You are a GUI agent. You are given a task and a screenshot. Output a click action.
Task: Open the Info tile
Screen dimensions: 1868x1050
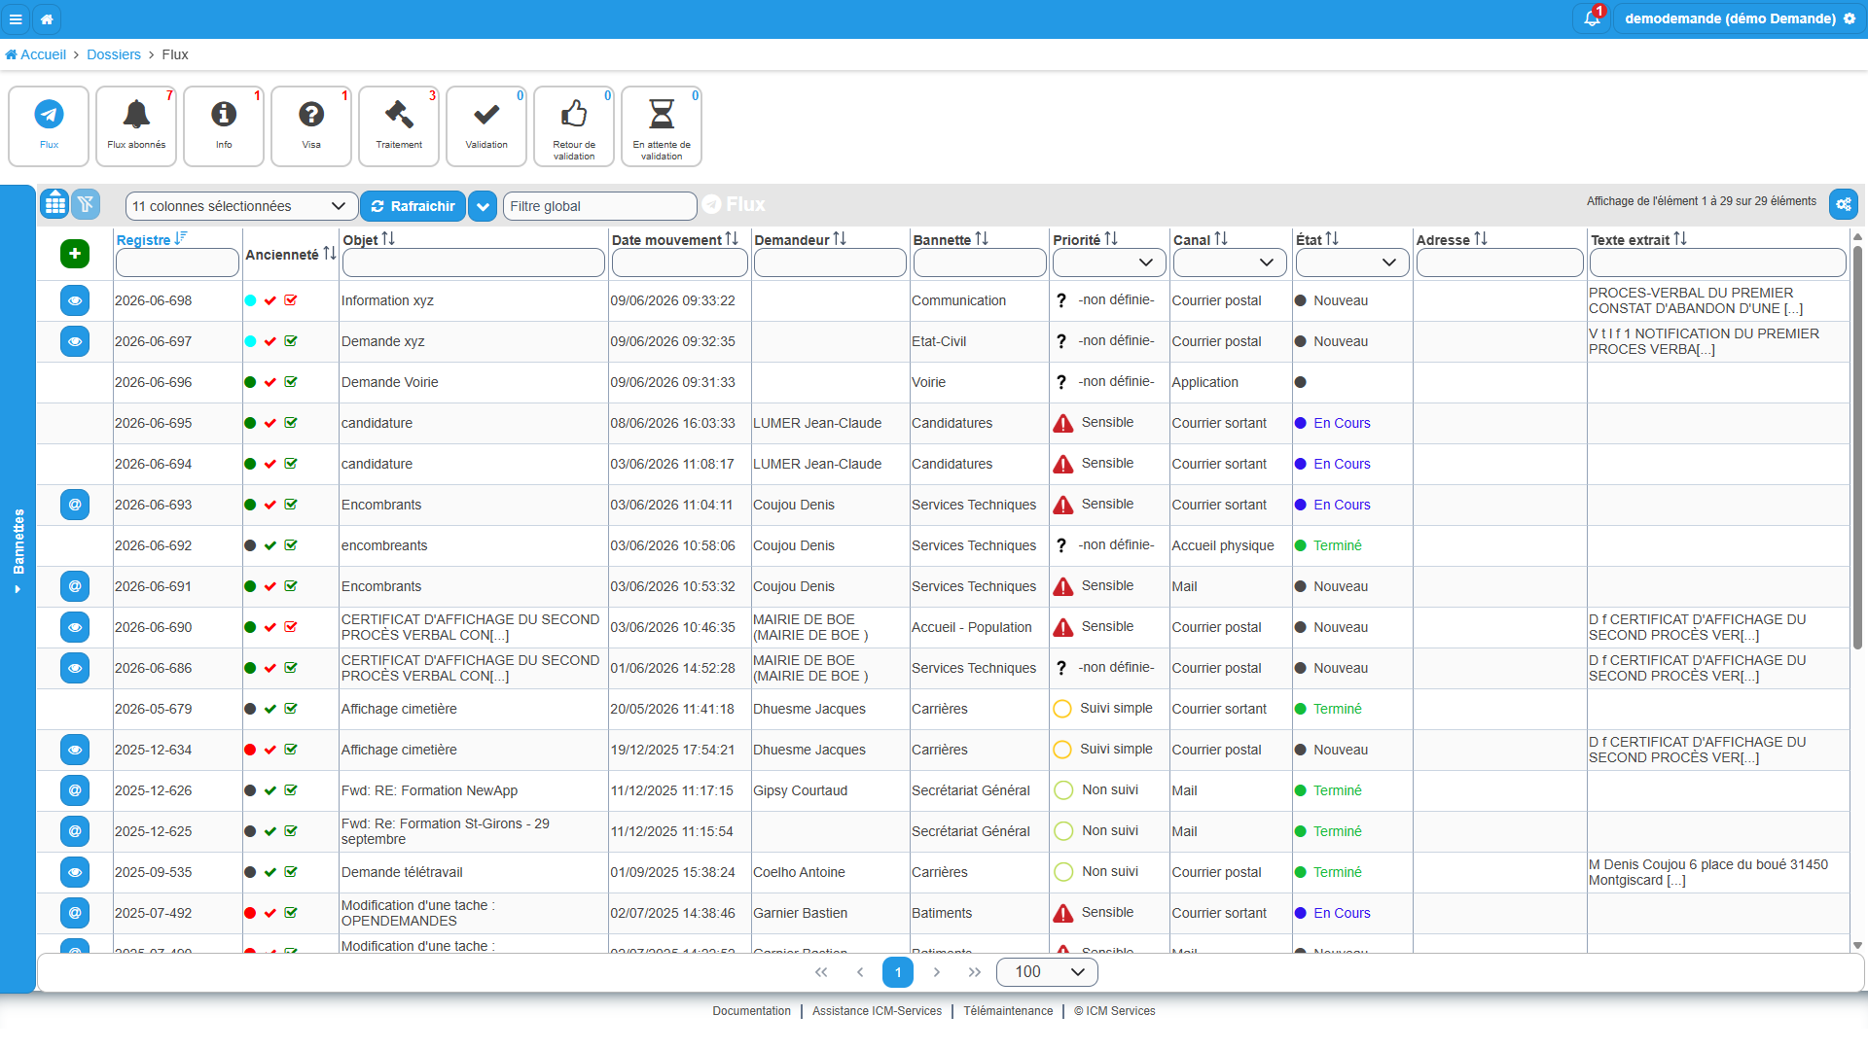coord(224,126)
